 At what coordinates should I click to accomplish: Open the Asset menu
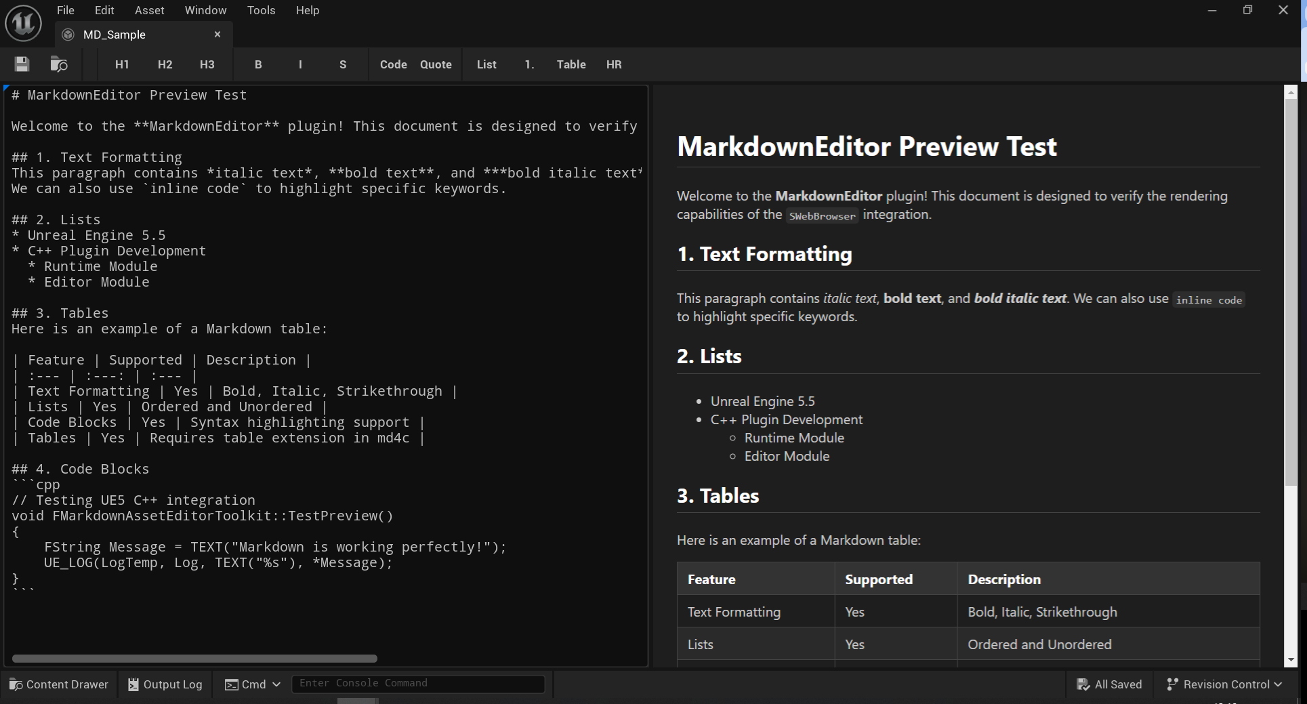tap(149, 10)
